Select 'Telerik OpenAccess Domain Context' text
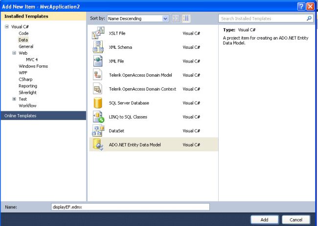Screen dimensions: 318x226 [142, 89]
